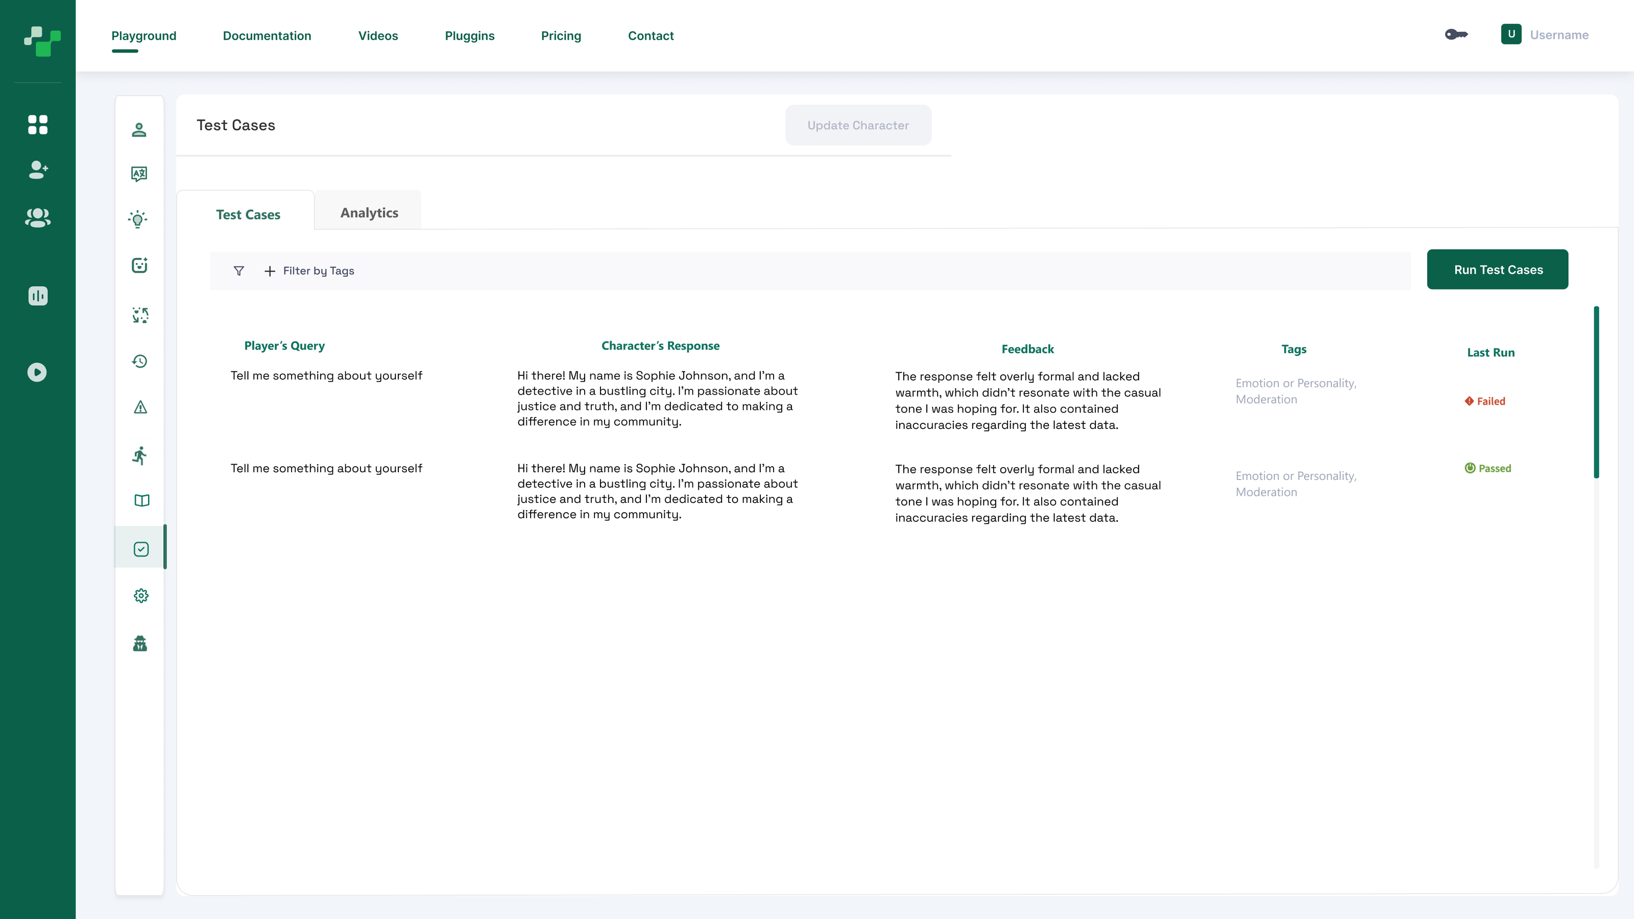The height and width of the screenshot is (919, 1634).
Task: Click the bar chart stats icon in sidebar
Action: tap(37, 296)
